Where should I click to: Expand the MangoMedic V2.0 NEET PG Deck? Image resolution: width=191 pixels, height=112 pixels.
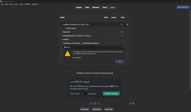tap(62, 36)
